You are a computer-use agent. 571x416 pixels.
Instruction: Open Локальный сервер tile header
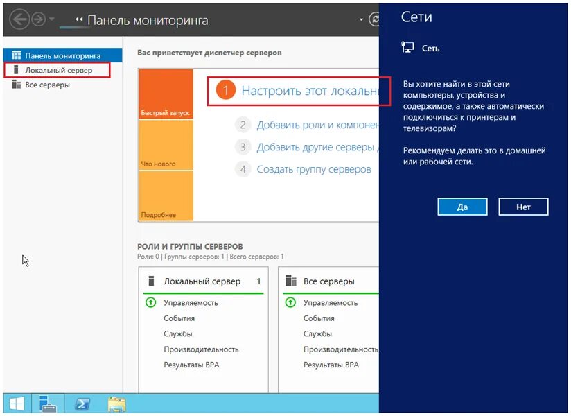203,281
